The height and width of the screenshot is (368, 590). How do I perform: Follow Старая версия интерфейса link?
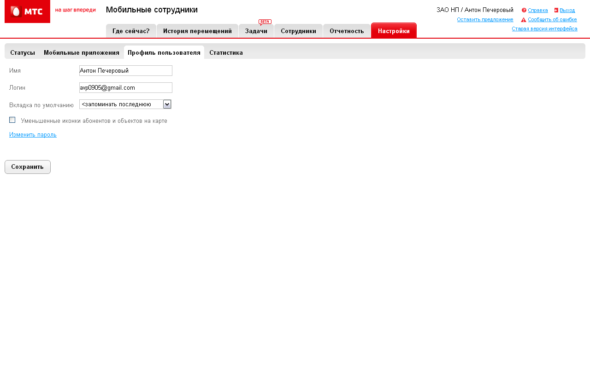pos(544,29)
